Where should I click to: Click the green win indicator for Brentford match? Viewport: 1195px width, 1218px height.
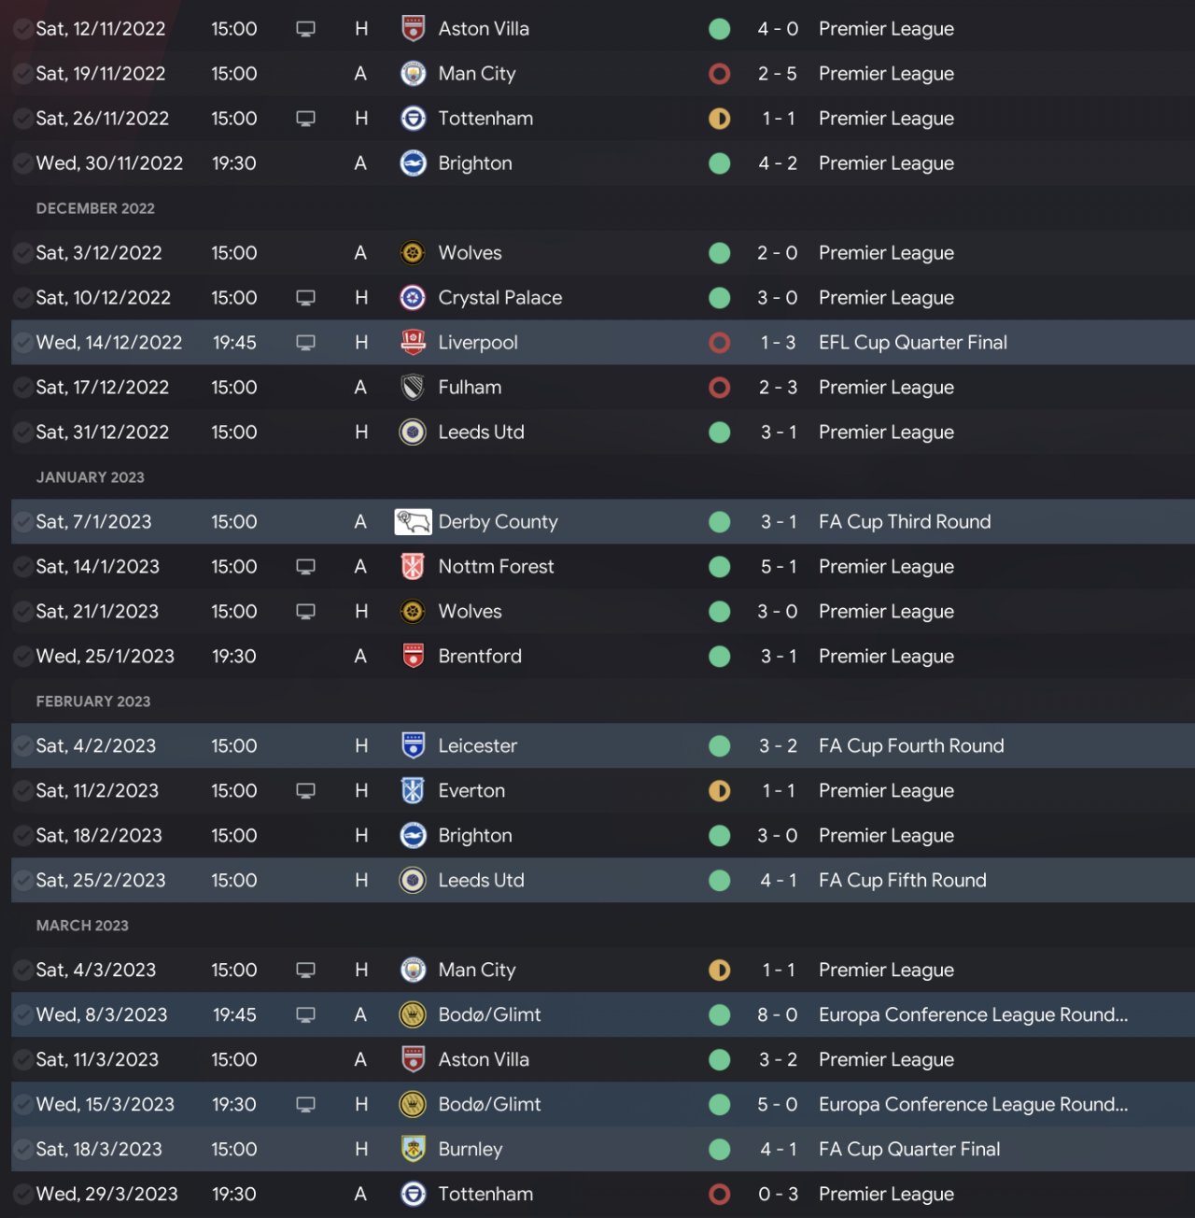[719, 657]
